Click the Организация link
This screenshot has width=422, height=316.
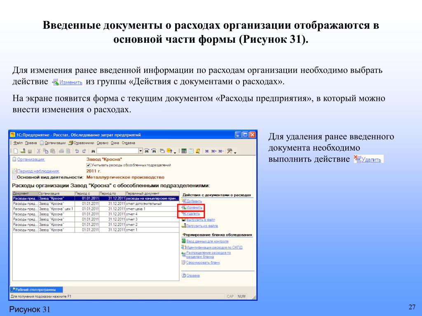coord(31,159)
